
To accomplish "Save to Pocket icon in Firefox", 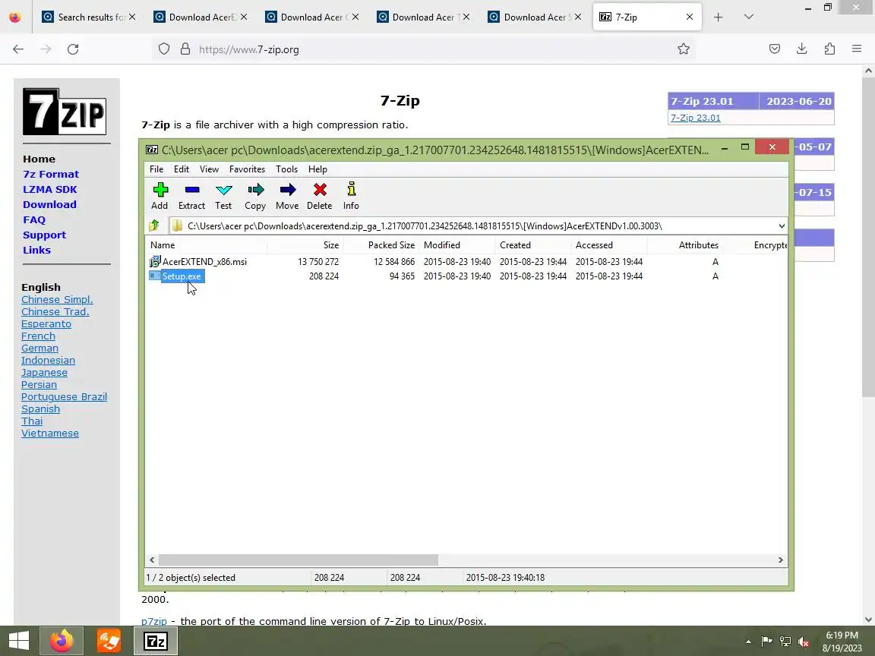I will [775, 49].
